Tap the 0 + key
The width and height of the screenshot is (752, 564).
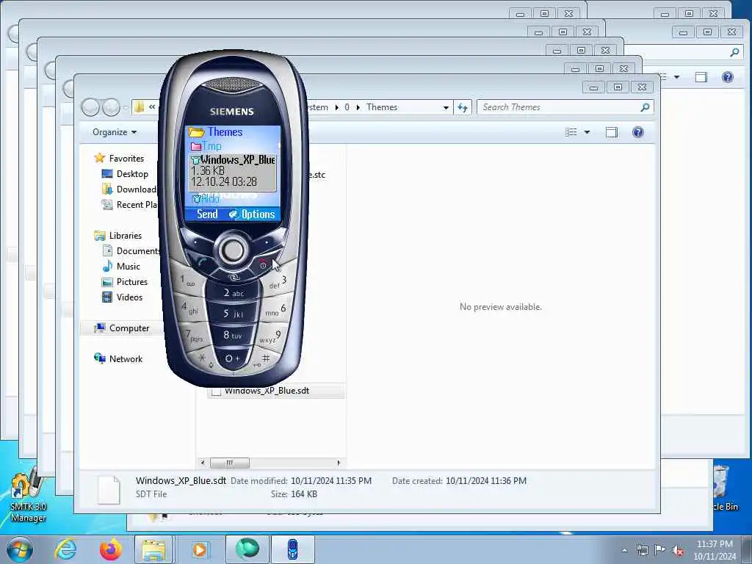point(232,358)
